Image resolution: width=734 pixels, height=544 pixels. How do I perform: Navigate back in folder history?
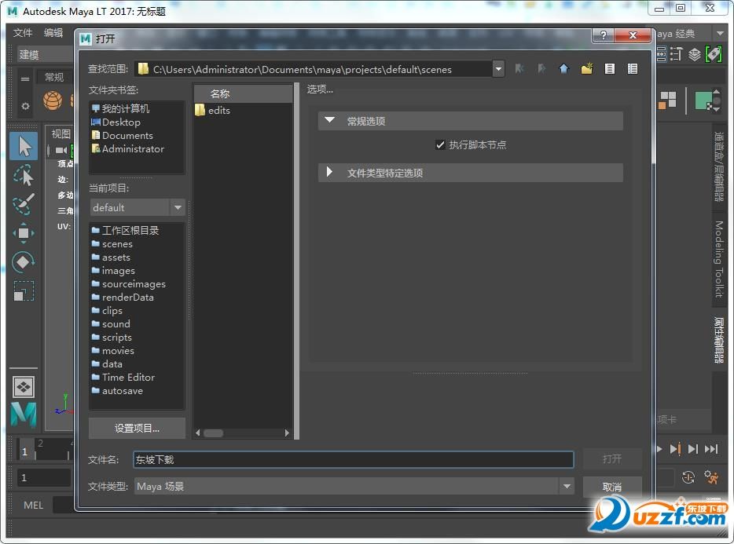[519, 69]
